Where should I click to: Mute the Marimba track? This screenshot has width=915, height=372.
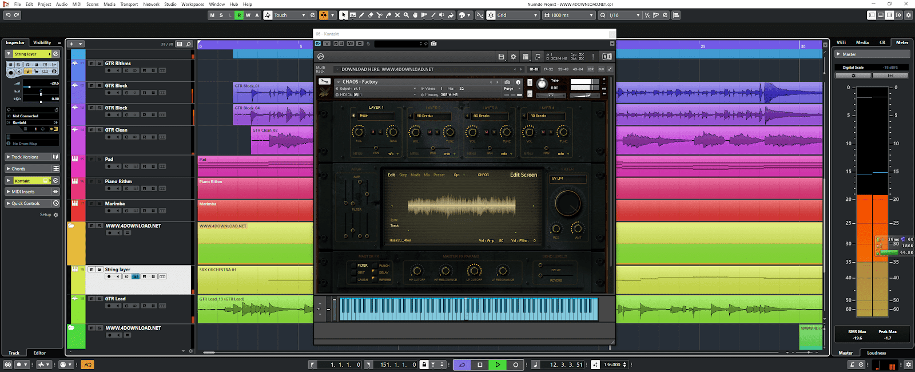coord(91,204)
